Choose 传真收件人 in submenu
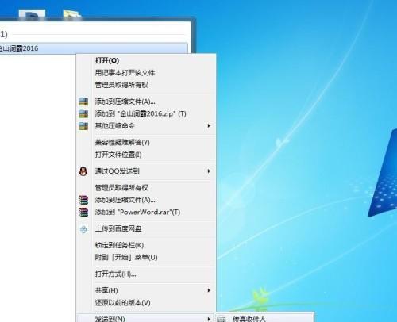 click(x=249, y=319)
